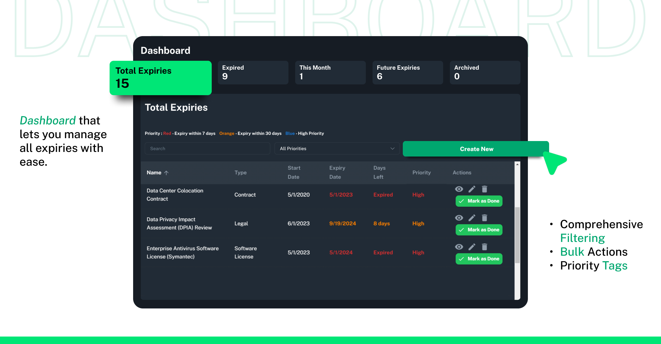This screenshot has width=661, height=344.
Task: Edit the Data Center Colocation Contract row
Action: coord(472,189)
